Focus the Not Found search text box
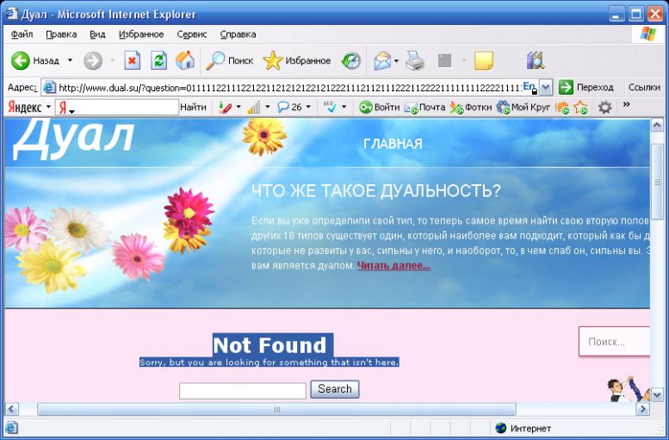 coord(242,391)
